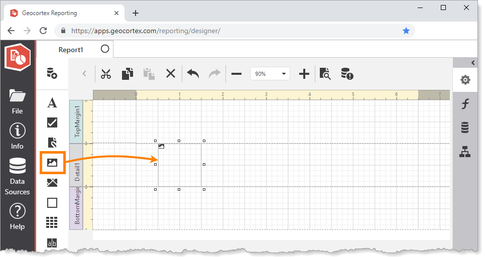Click the browser address bar URL
The width and height of the screenshot is (485, 257).
click(146, 31)
